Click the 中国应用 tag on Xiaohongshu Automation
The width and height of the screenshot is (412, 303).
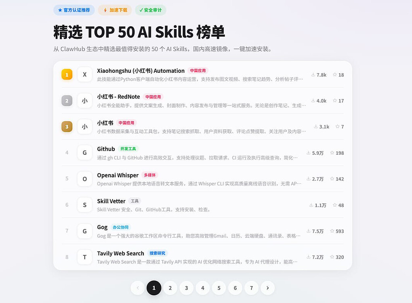click(198, 71)
